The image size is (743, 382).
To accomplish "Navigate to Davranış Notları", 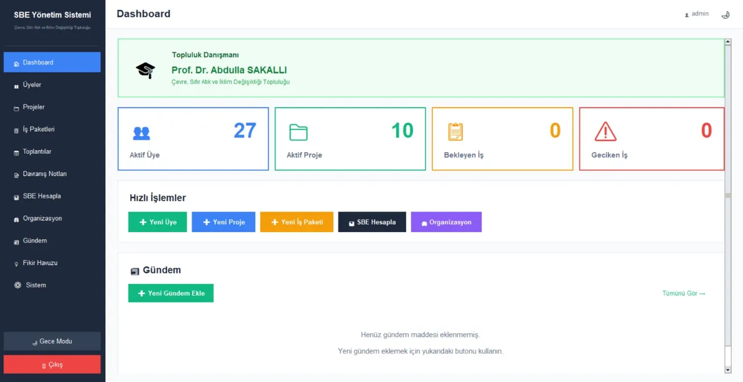I will pyautogui.click(x=52, y=174).
